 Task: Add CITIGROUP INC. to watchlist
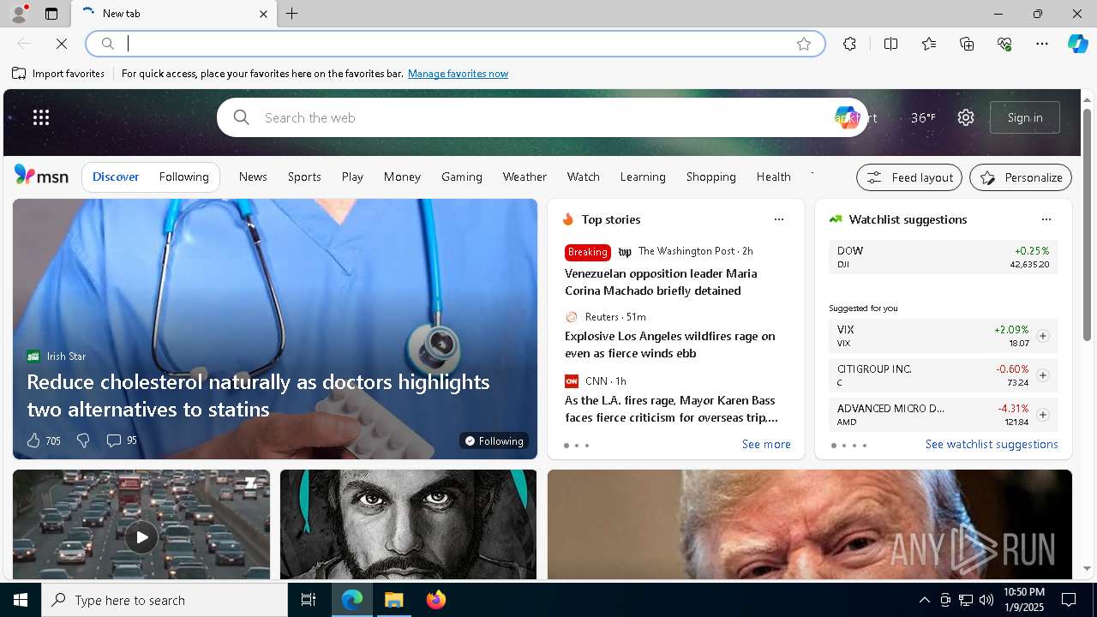[1042, 375]
